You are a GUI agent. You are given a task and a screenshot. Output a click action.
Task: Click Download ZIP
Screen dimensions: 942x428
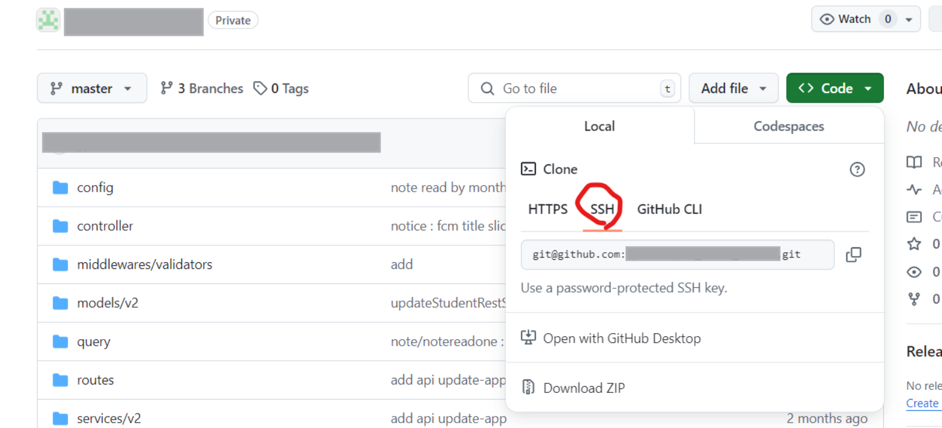click(584, 388)
